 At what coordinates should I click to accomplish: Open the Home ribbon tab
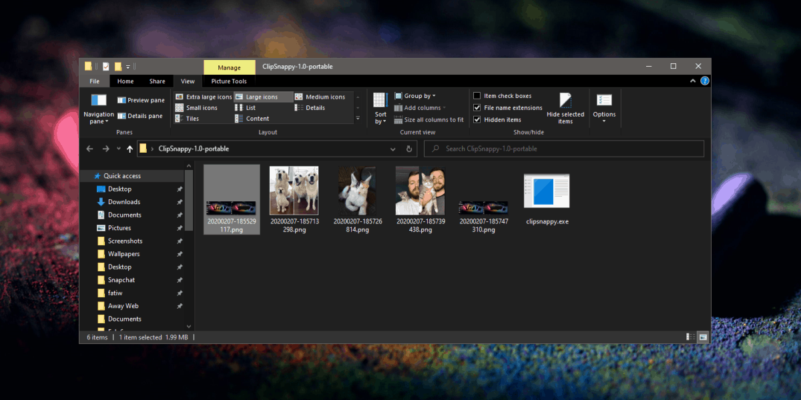coord(125,81)
